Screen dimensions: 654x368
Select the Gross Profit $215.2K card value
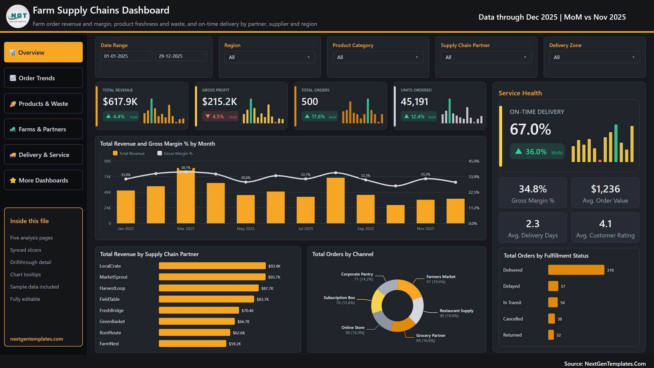(x=219, y=102)
